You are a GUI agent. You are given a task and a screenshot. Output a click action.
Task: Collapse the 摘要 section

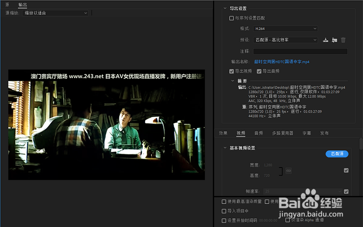(x=233, y=81)
